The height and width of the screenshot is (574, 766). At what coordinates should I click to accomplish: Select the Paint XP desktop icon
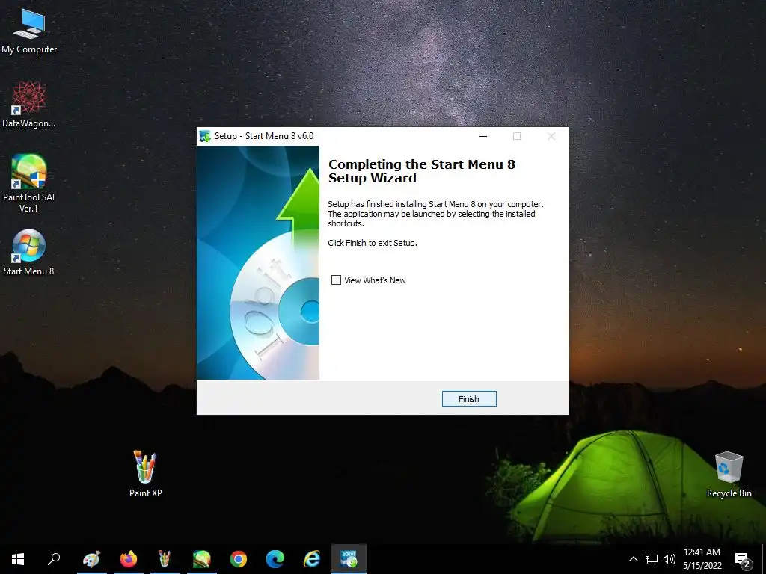tap(146, 474)
